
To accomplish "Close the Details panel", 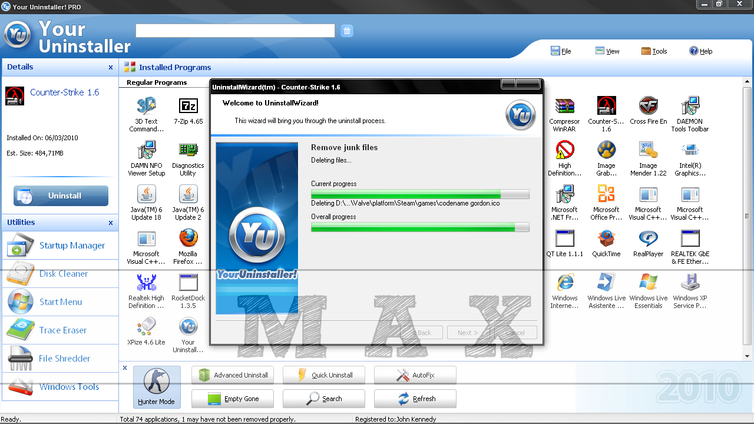I will 111,67.
